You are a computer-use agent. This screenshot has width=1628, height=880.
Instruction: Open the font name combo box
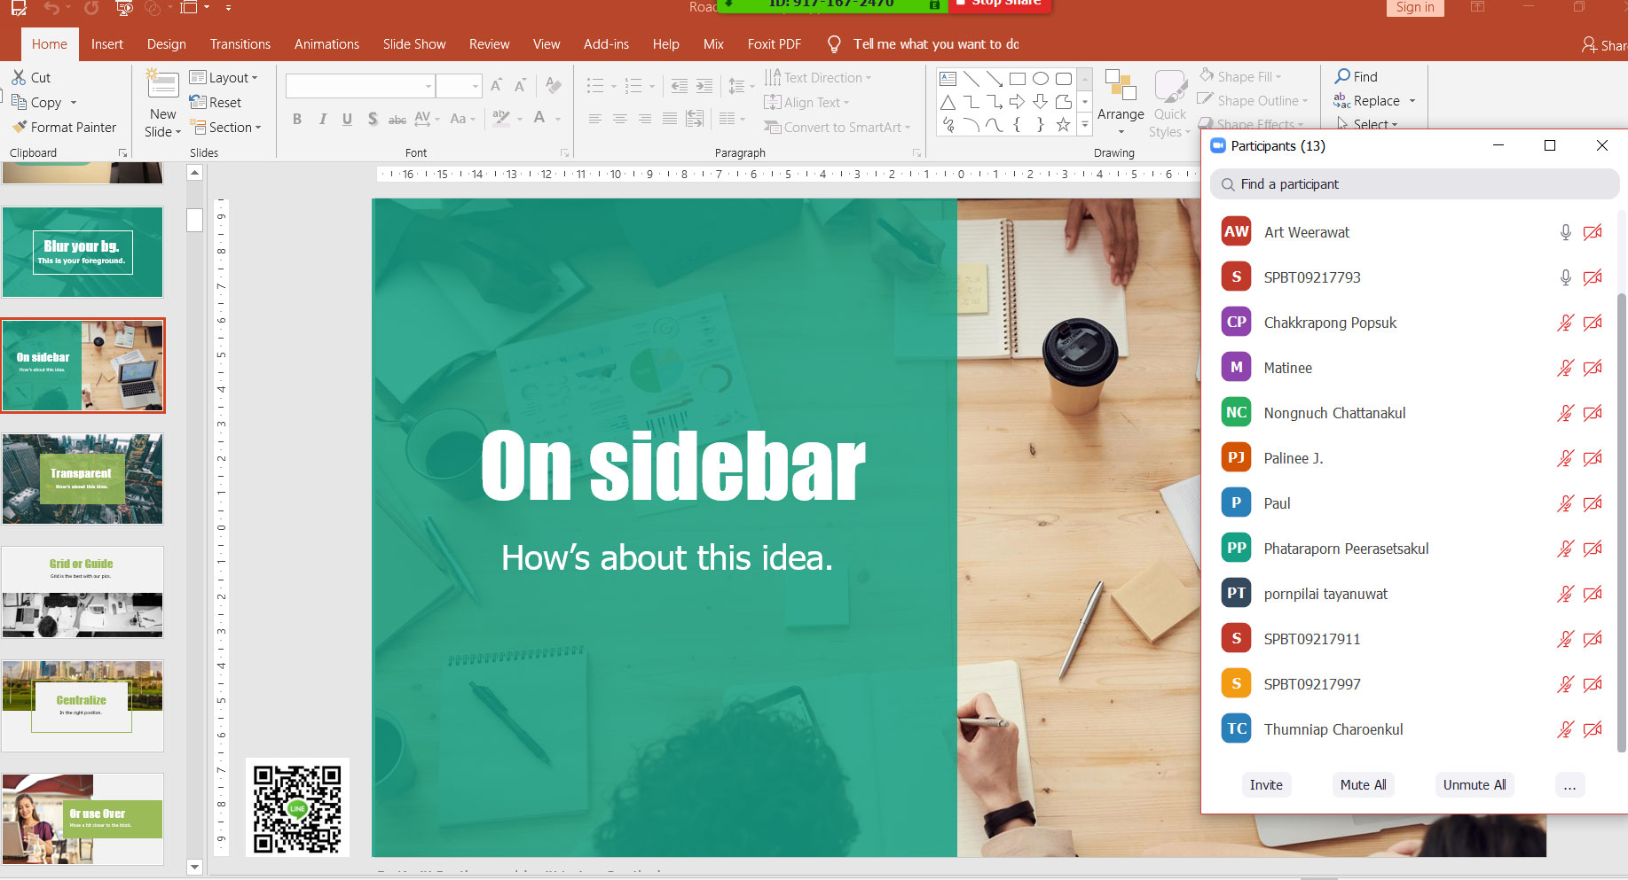pyautogui.click(x=360, y=86)
